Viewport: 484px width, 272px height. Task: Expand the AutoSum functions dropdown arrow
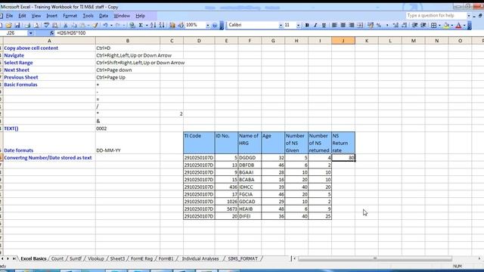[x=147, y=25]
